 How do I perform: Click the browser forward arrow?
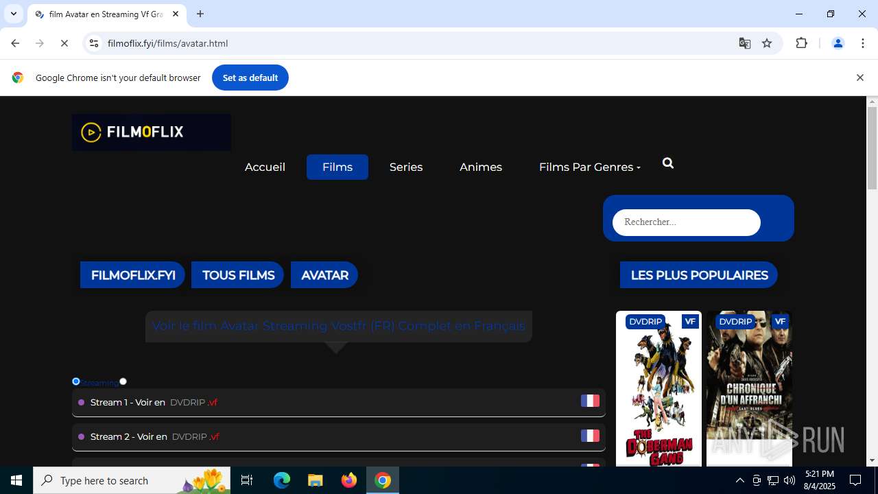(x=40, y=43)
